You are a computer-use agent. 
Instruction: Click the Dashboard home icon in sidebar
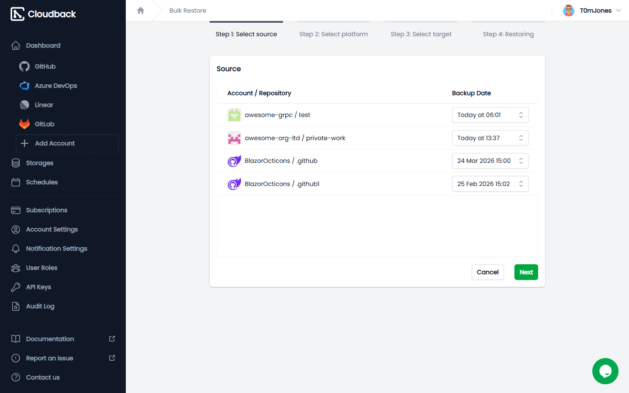(x=16, y=45)
